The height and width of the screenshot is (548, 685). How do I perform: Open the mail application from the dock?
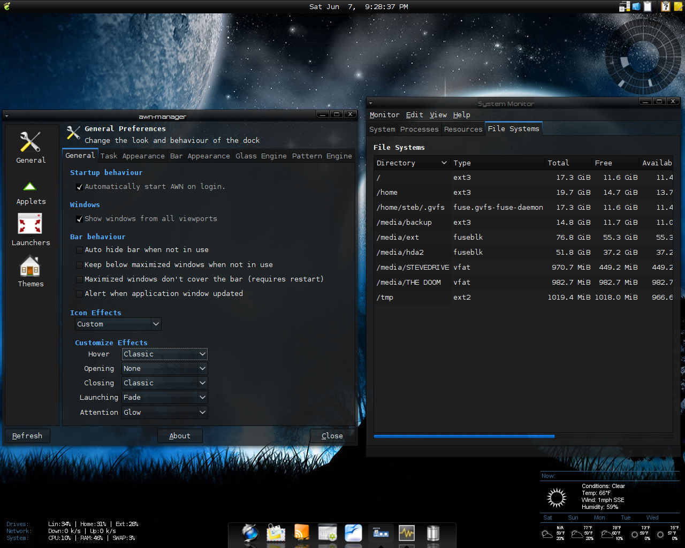[276, 533]
